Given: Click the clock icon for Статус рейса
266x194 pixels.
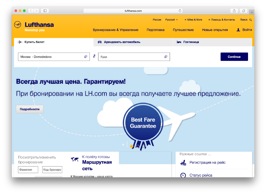Looking at the screenshot, I should tap(183, 175).
